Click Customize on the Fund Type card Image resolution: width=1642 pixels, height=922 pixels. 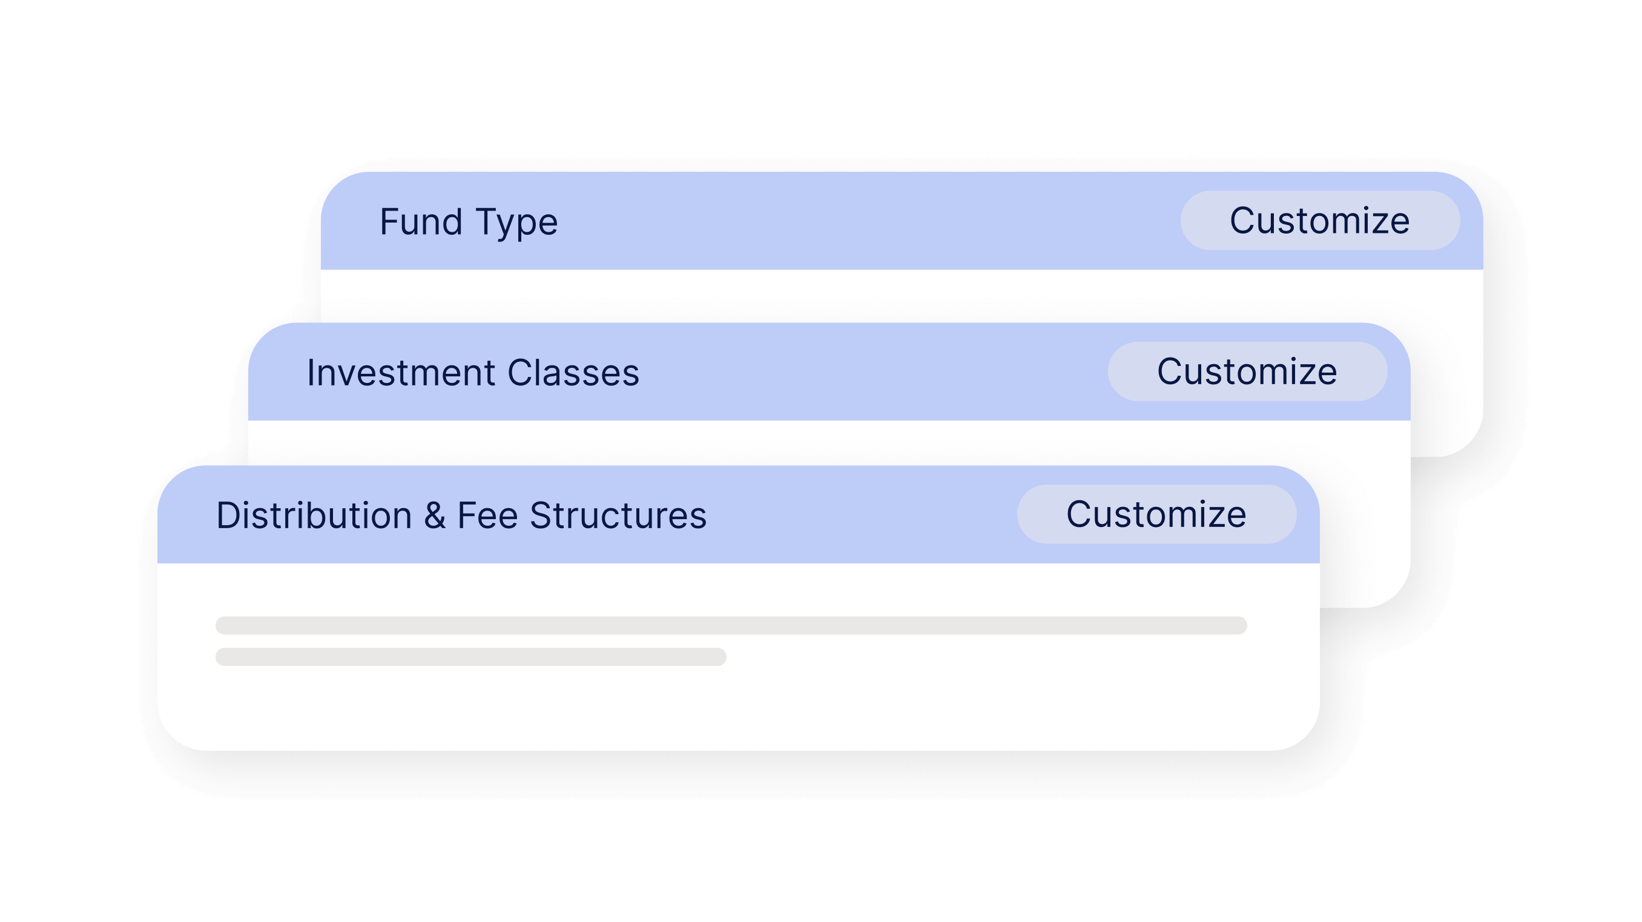click(1319, 220)
